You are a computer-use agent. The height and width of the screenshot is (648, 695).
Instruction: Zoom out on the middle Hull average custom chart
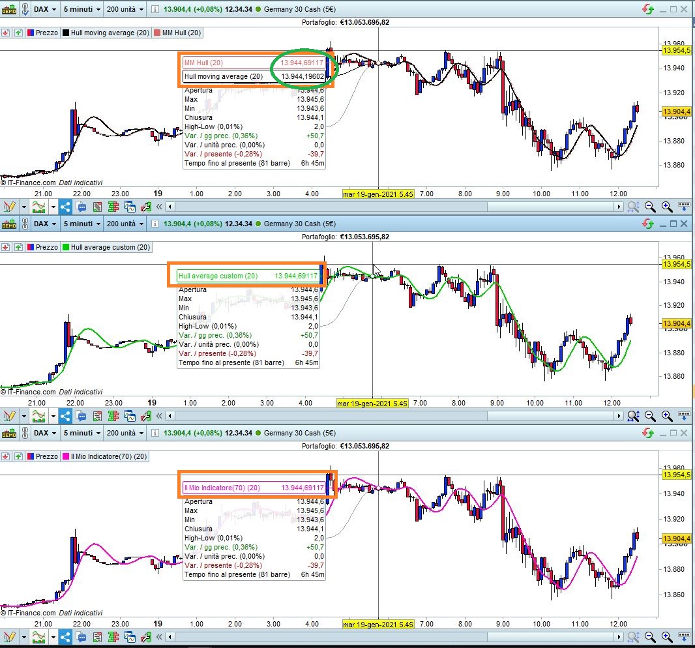pyautogui.click(x=650, y=416)
